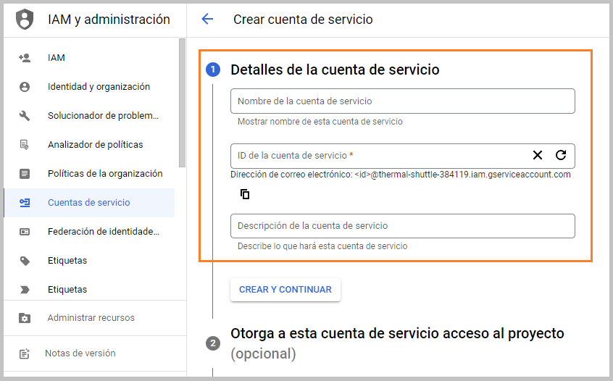The height and width of the screenshot is (381, 613).
Task: Open the IAM menu item
Action: coord(89,58)
